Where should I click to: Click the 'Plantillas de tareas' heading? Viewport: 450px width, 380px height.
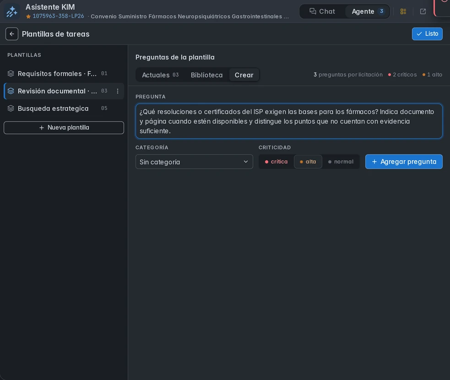click(x=56, y=34)
